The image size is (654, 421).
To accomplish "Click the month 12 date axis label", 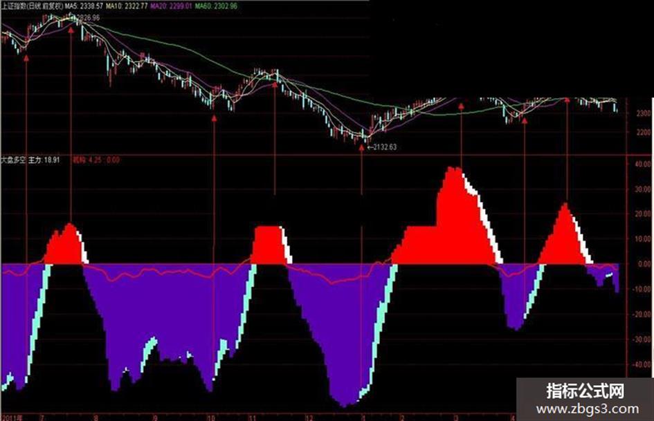I will pyautogui.click(x=309, y=418).
